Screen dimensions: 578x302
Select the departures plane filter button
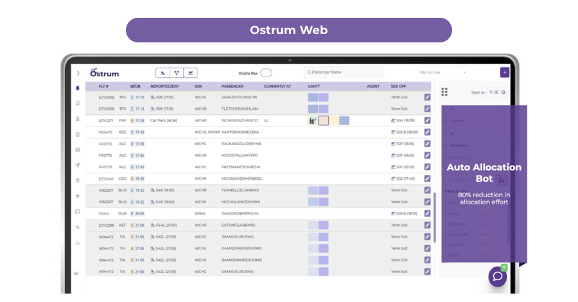[191, 73]
